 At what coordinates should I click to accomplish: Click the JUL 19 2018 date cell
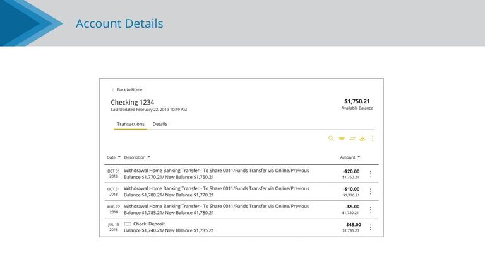pyautogui.click(x=114, y=227)
